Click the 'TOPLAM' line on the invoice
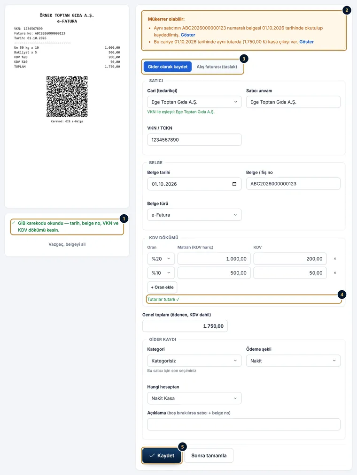The image size is (357, 475). [x=67, y=66]
